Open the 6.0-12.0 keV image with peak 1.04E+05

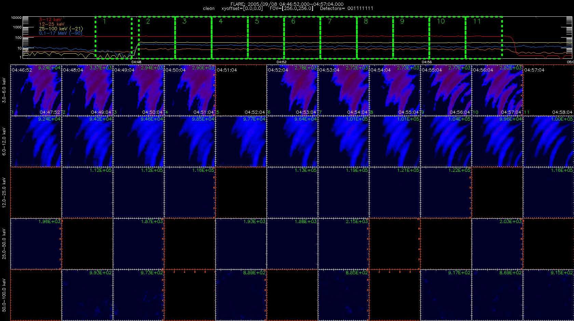coord(446,141)
